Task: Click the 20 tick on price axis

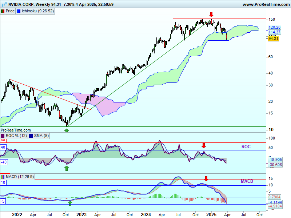Action: pos(271,101)
